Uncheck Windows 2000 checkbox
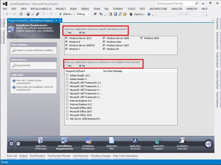This screenshot has height=165, width=221. click(141, 38)
